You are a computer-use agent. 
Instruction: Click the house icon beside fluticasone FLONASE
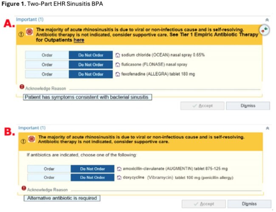pyautogui.click(x=118, y=65)
